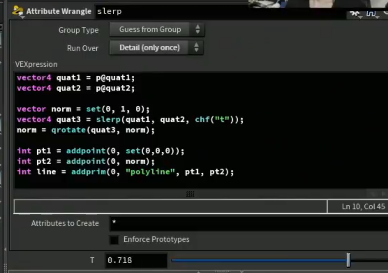Viewport: 388px width, 273px height.
Task: Click the resize grip below the VEXpression editor
Action: pos(190,194)
